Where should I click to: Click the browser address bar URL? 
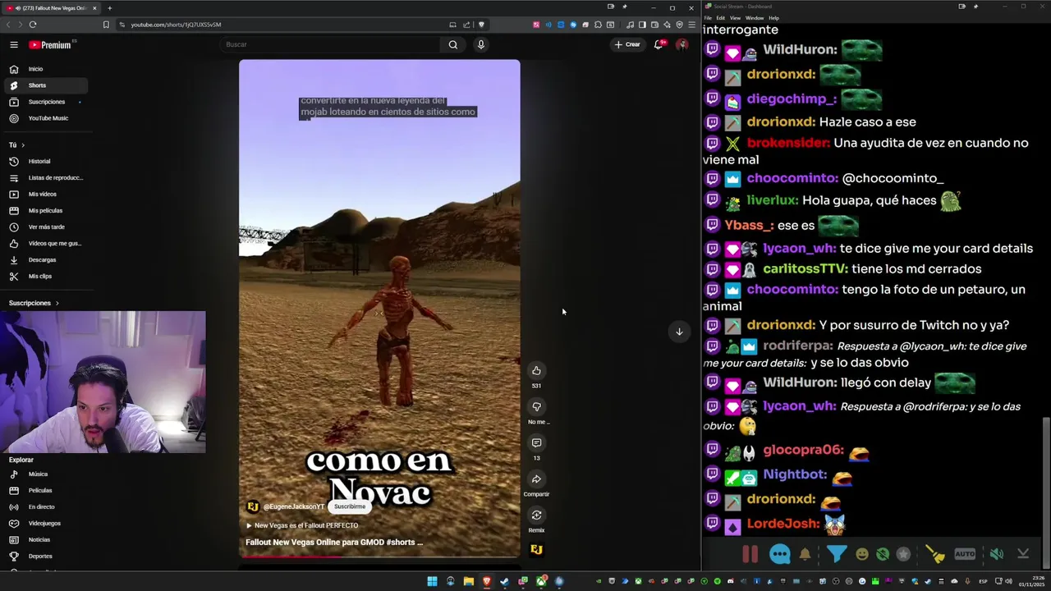tap(176, 25)
